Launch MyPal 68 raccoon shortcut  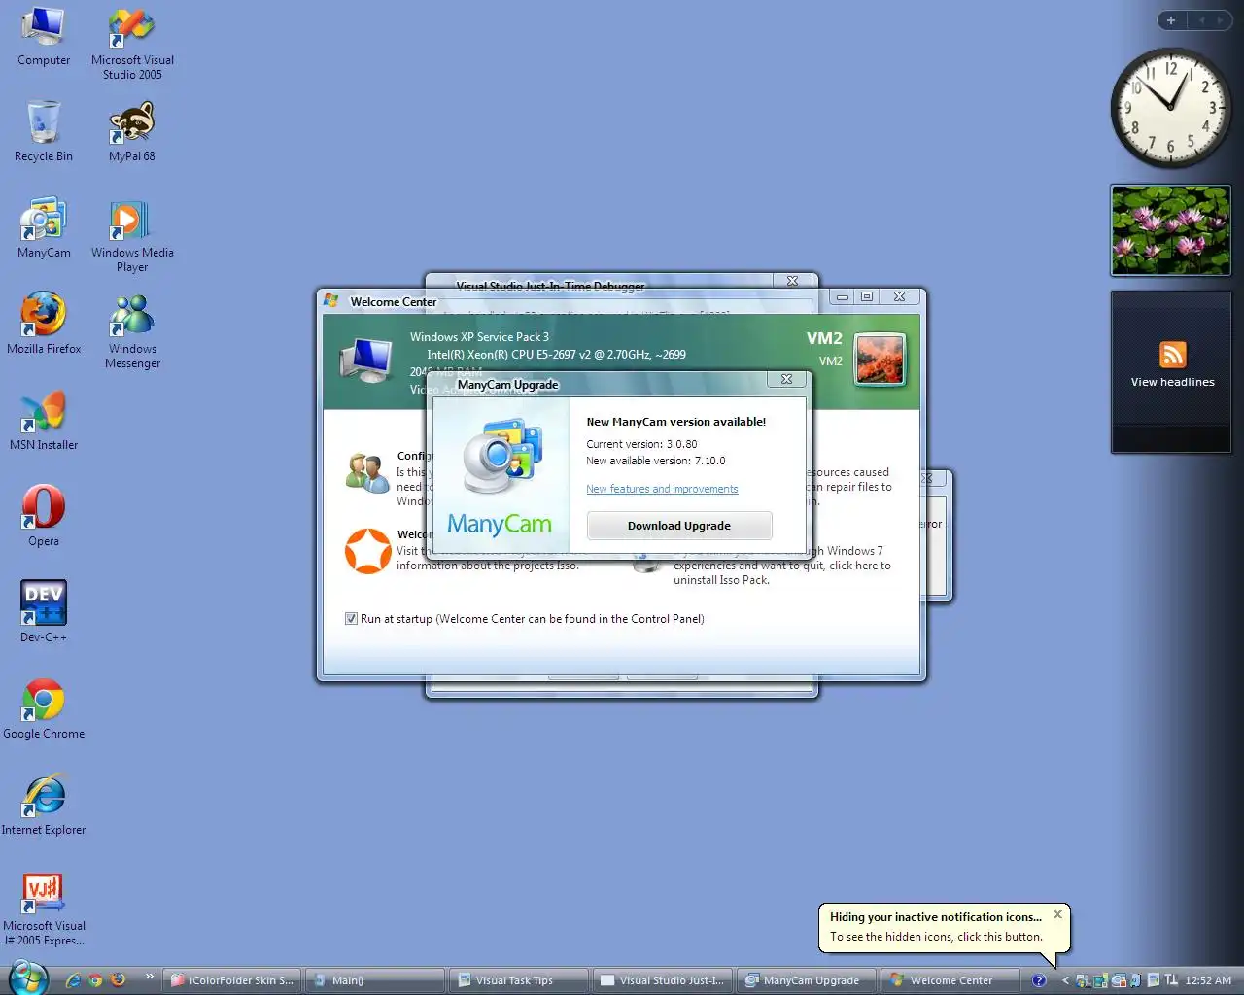[132, 131]
